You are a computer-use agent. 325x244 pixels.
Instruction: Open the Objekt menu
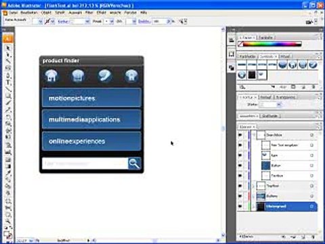46,13
